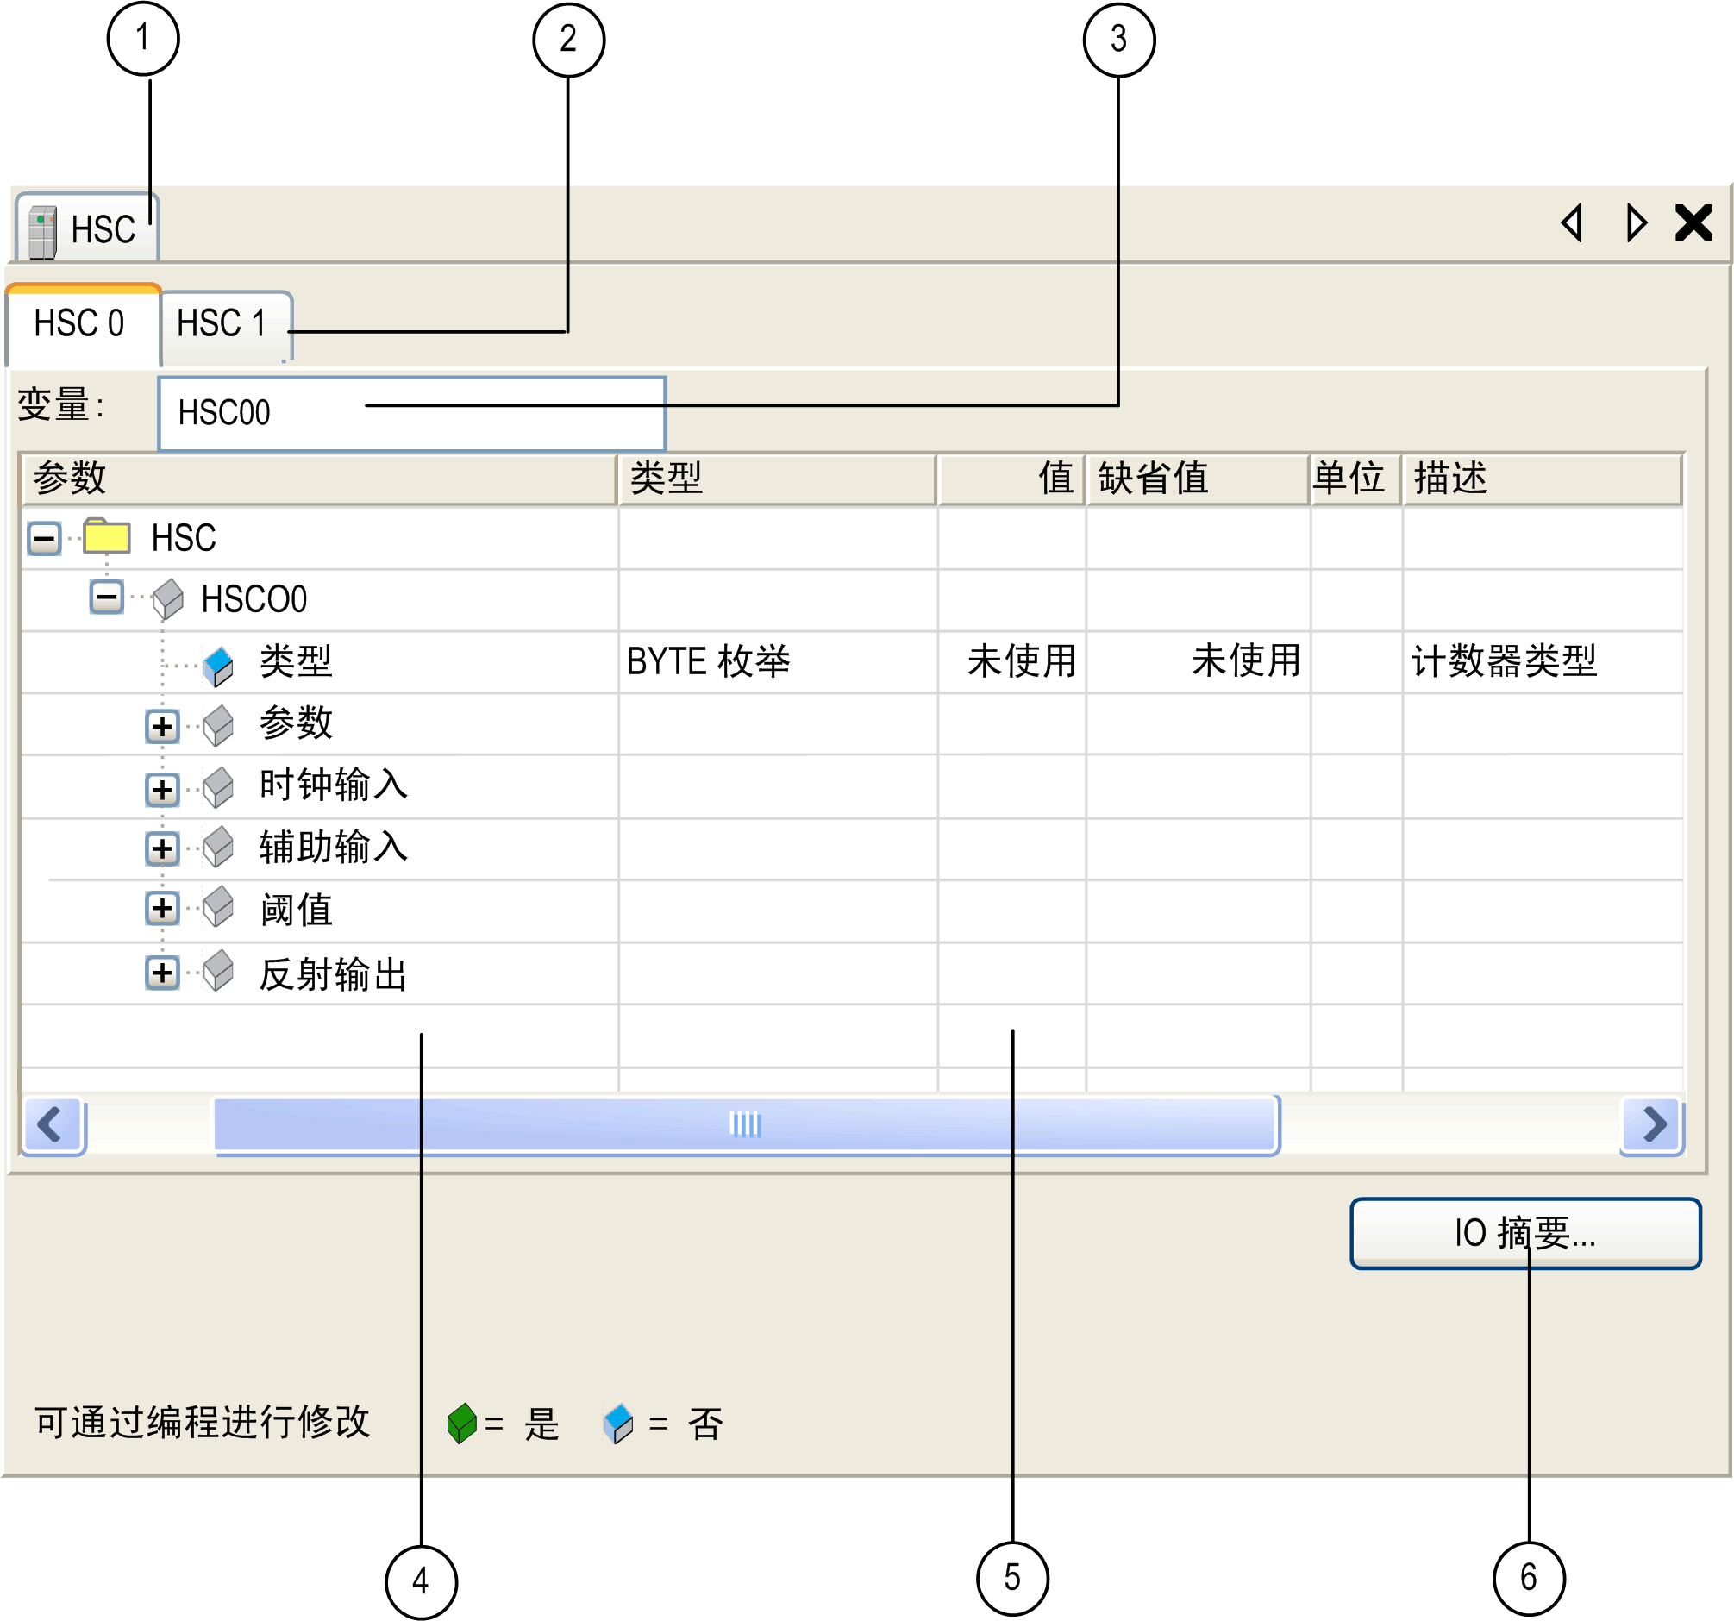Click the gray cube icon beside 时钟输入
Screen dimensions: 1734x1621
(x=218, y=787)
